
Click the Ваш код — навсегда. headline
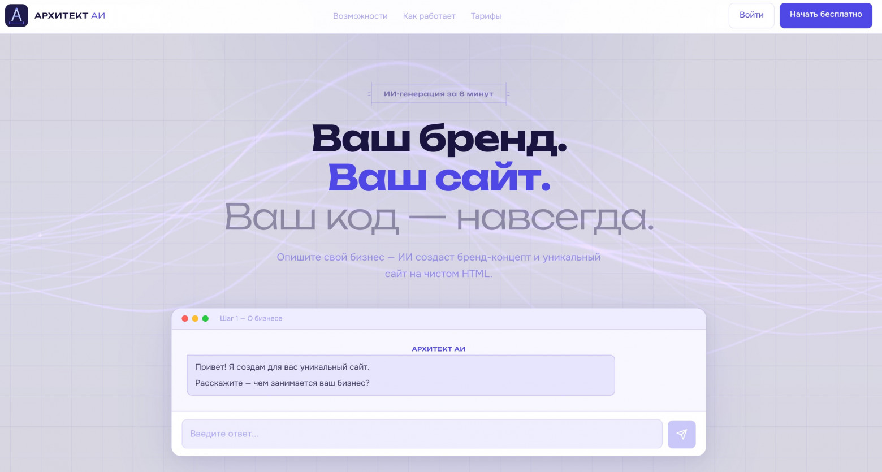439,218
